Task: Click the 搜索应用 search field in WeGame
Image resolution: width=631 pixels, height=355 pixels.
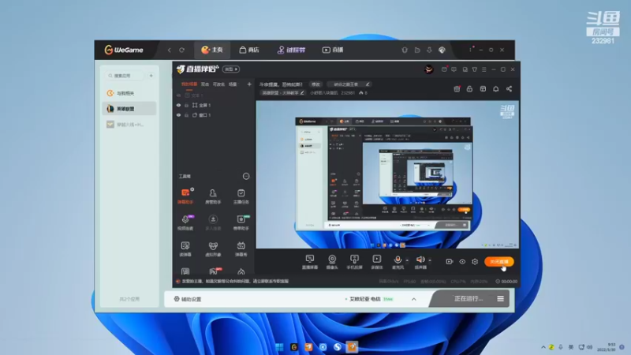Action: (x=125, y=76)
